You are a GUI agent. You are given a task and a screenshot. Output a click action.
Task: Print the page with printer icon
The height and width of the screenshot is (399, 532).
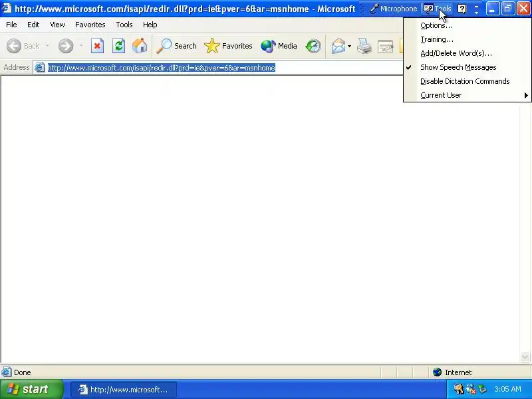tap(364, 46)
